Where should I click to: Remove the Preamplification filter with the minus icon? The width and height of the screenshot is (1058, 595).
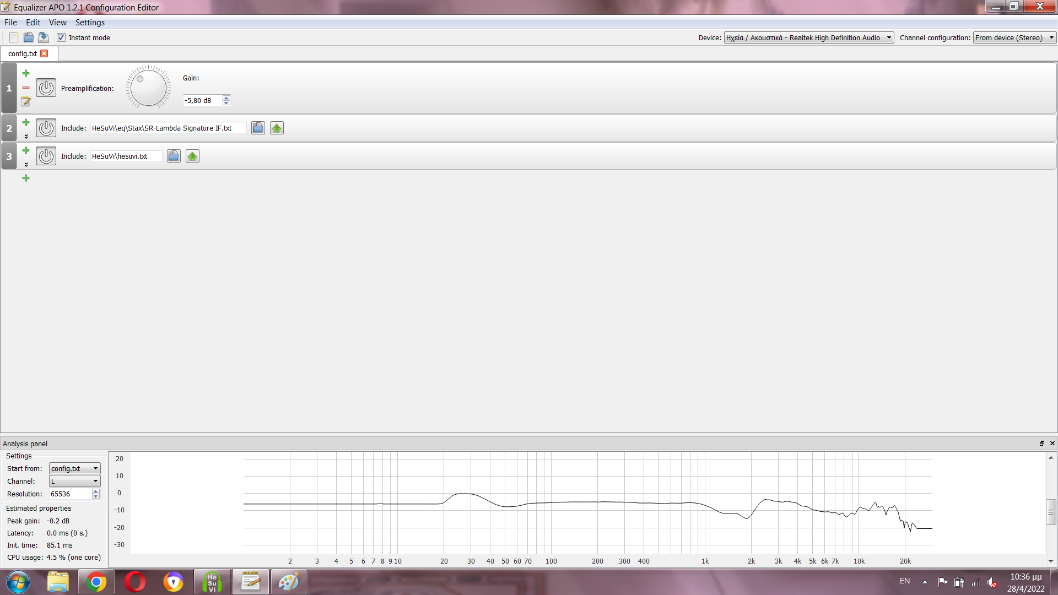point(26,88)
